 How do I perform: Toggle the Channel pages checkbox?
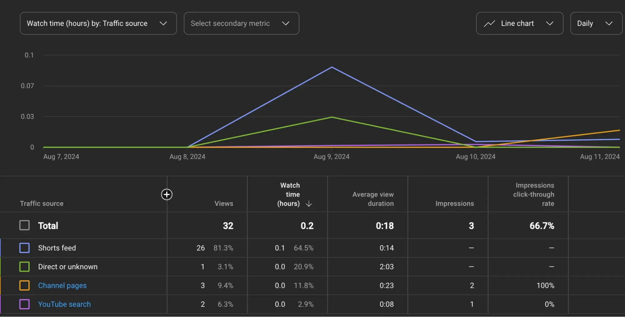pos(24,285)
